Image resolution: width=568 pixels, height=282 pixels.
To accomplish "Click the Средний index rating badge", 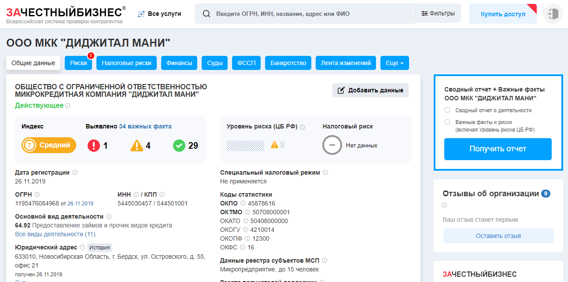I will click(49, 145).
